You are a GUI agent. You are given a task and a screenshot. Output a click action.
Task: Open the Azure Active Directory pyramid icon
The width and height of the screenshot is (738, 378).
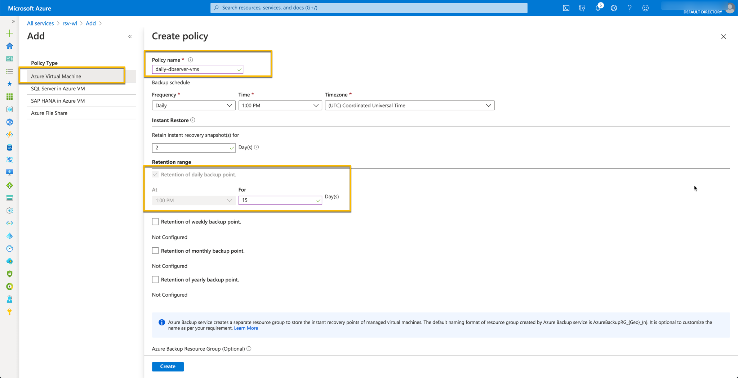10,236
